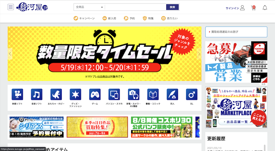Click the megaphone campaign icon
Viewport: 275px width, 151px height.
click(76, 18)
